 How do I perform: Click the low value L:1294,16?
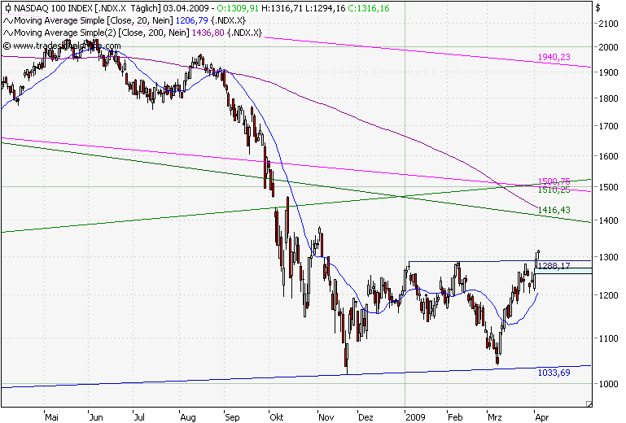tap(325, 8)
